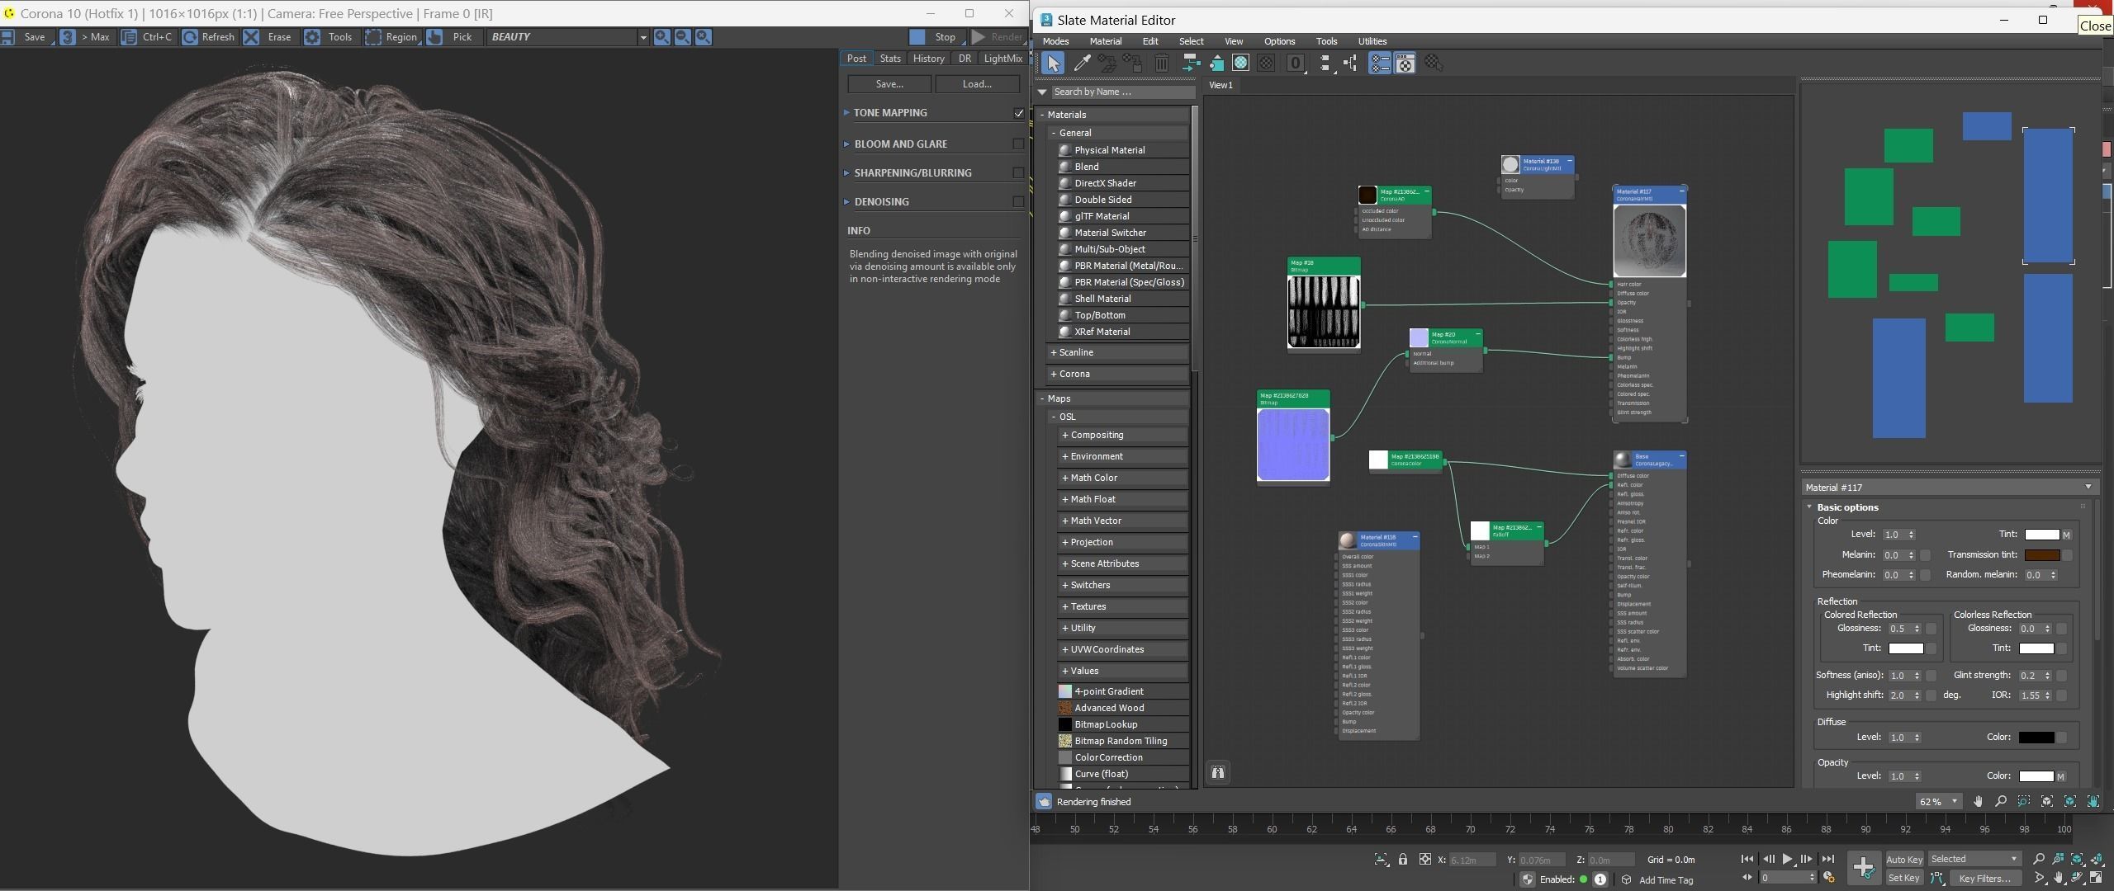Click Stop render button

click(x=936, y=37)
